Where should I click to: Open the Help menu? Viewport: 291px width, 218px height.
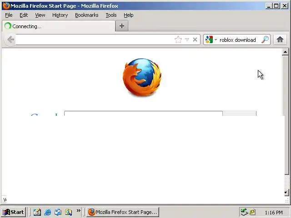[128, 15]
